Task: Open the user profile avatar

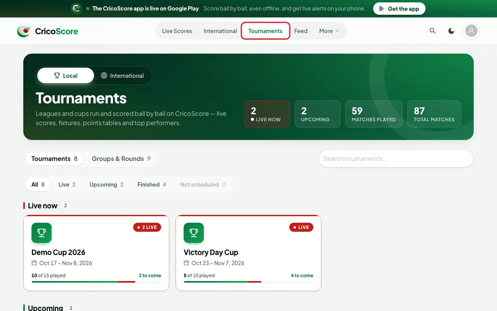Action: (471, 31)
